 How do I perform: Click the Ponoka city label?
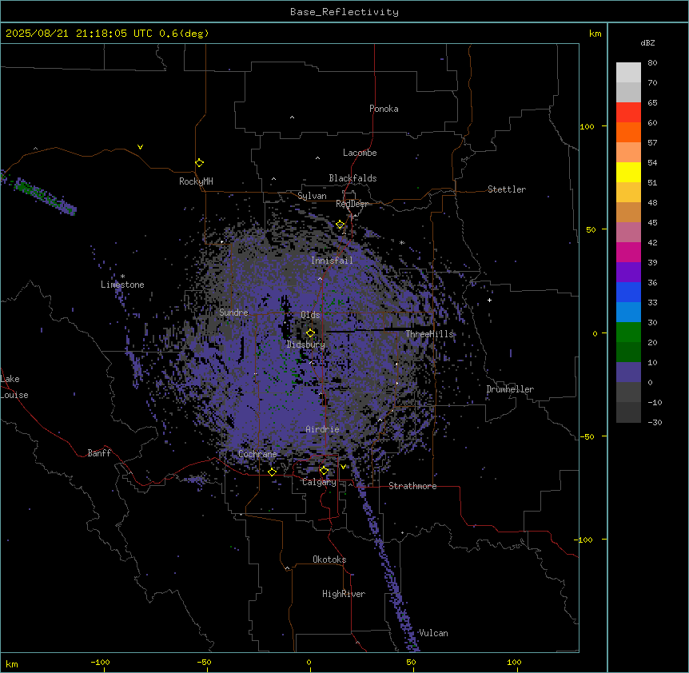(384, 109)
